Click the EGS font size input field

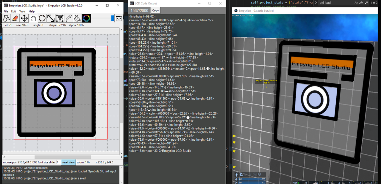(x=59, y=162)
